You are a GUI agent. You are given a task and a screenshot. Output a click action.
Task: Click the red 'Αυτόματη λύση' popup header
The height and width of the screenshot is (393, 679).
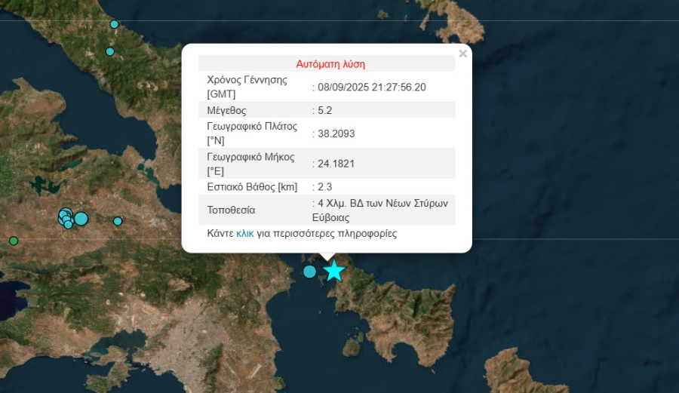327,64
